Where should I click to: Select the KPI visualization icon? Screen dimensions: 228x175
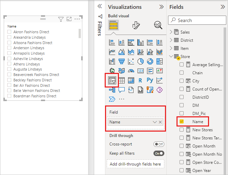tap(160, 71)
